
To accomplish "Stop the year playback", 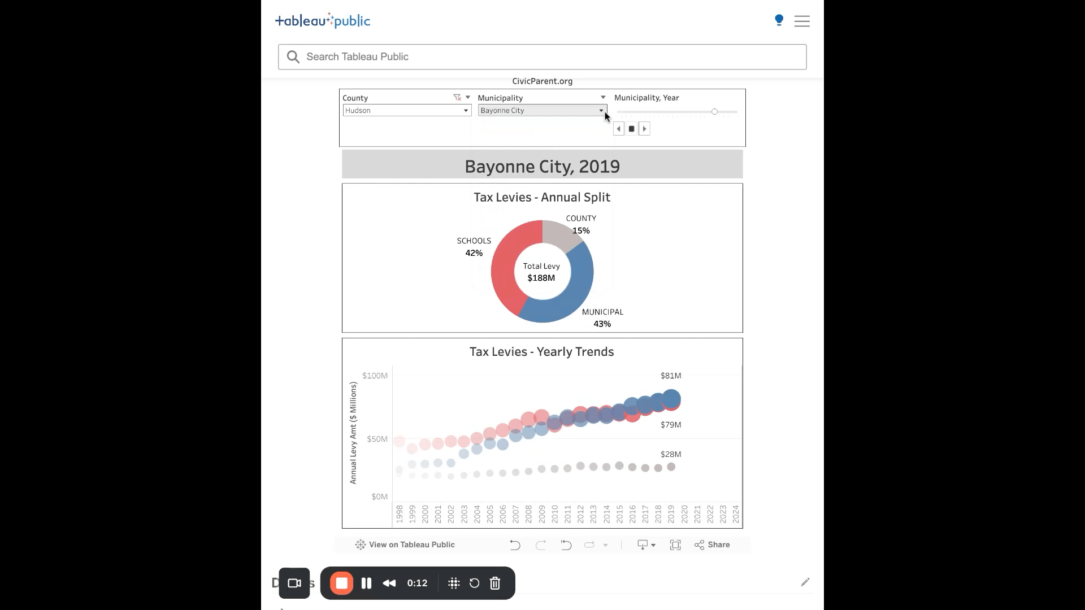I will coord(632,129).
